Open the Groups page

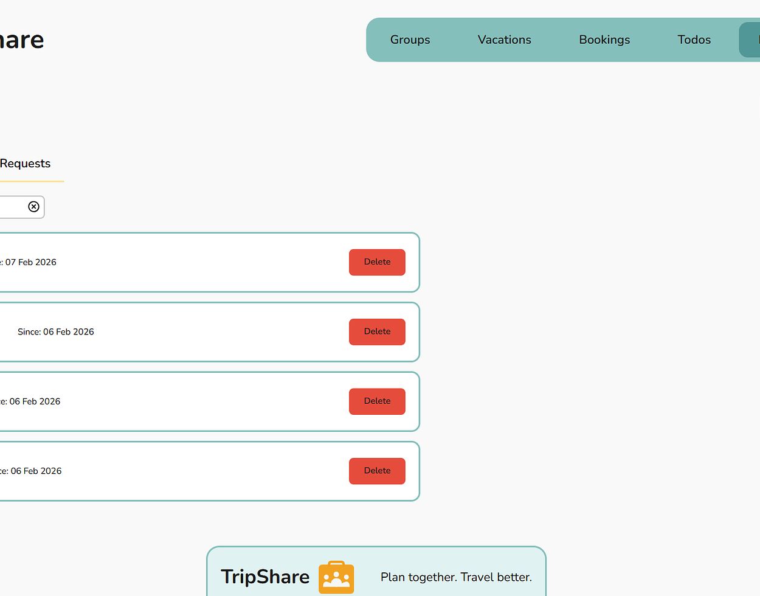[x=410, y=40]
